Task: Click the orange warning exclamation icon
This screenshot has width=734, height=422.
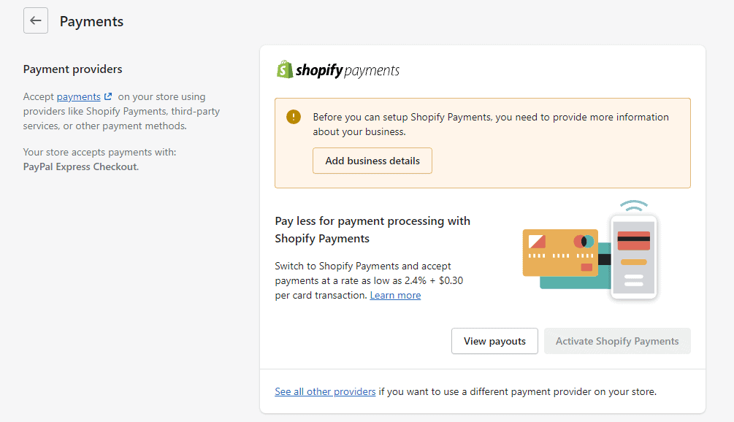Action: (292, 116)
